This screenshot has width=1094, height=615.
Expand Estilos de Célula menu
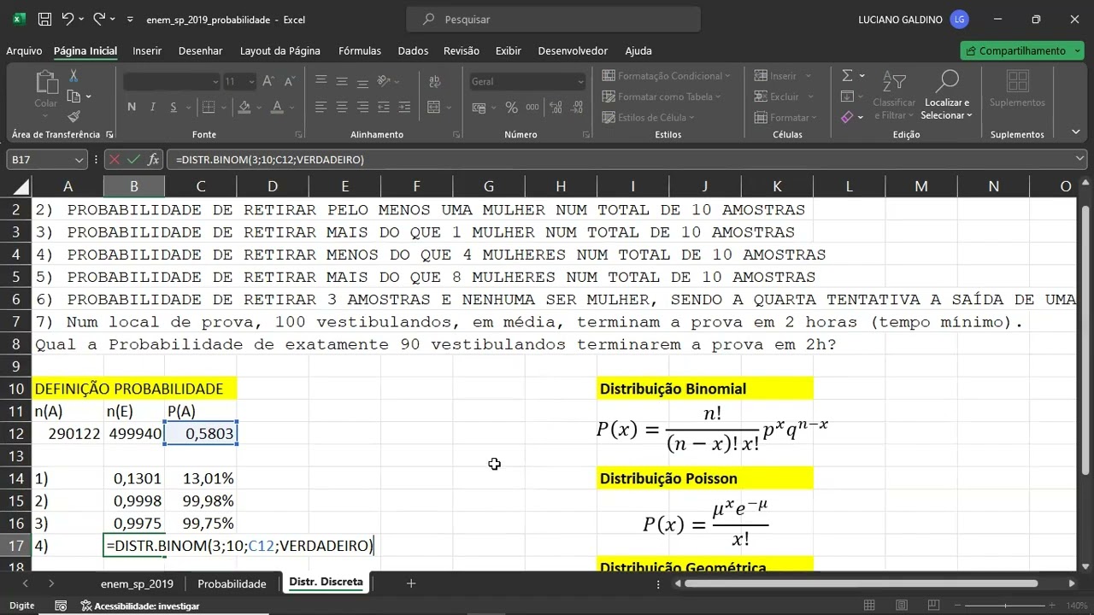click(649, 117)
